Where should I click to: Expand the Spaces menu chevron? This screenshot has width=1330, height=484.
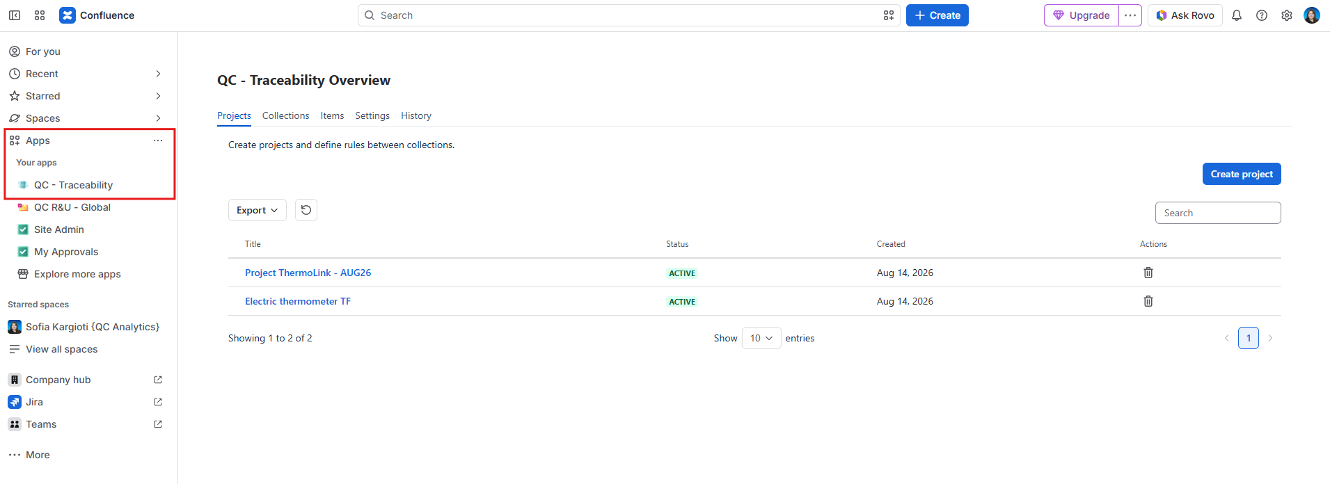(x=158, y=118)
